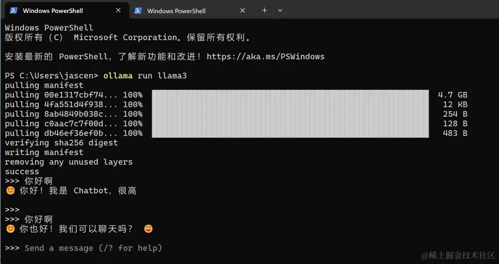Screen dimensions: 499x264
Task: Click the PowerShell icon on the second tab
Action: (138, 11)
